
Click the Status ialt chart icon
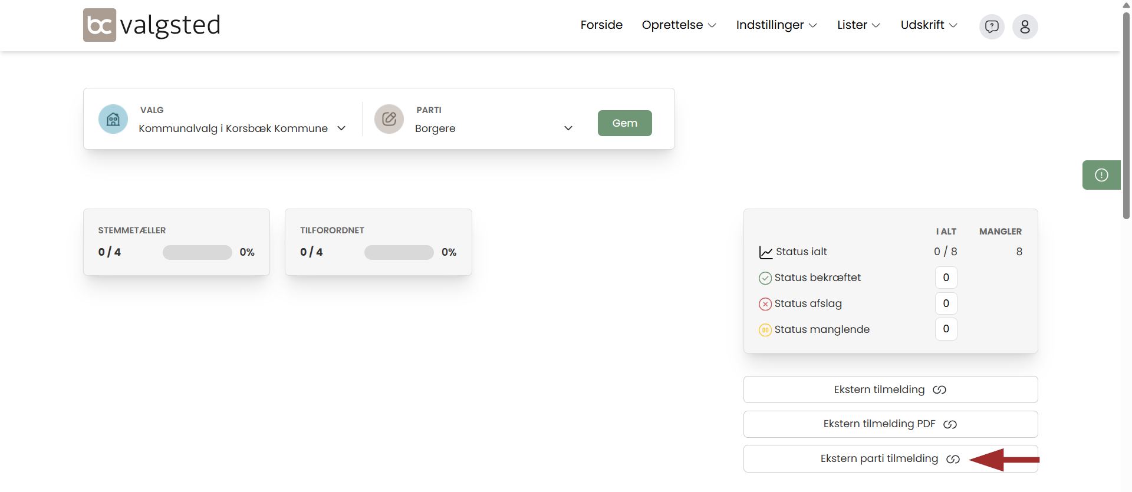point(765,252)
